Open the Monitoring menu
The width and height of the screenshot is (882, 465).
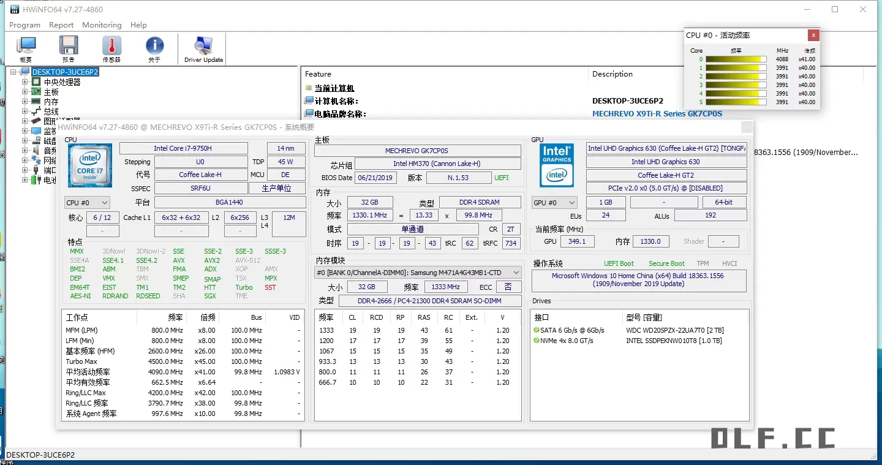pyautogui.click(x=101, y=25)
